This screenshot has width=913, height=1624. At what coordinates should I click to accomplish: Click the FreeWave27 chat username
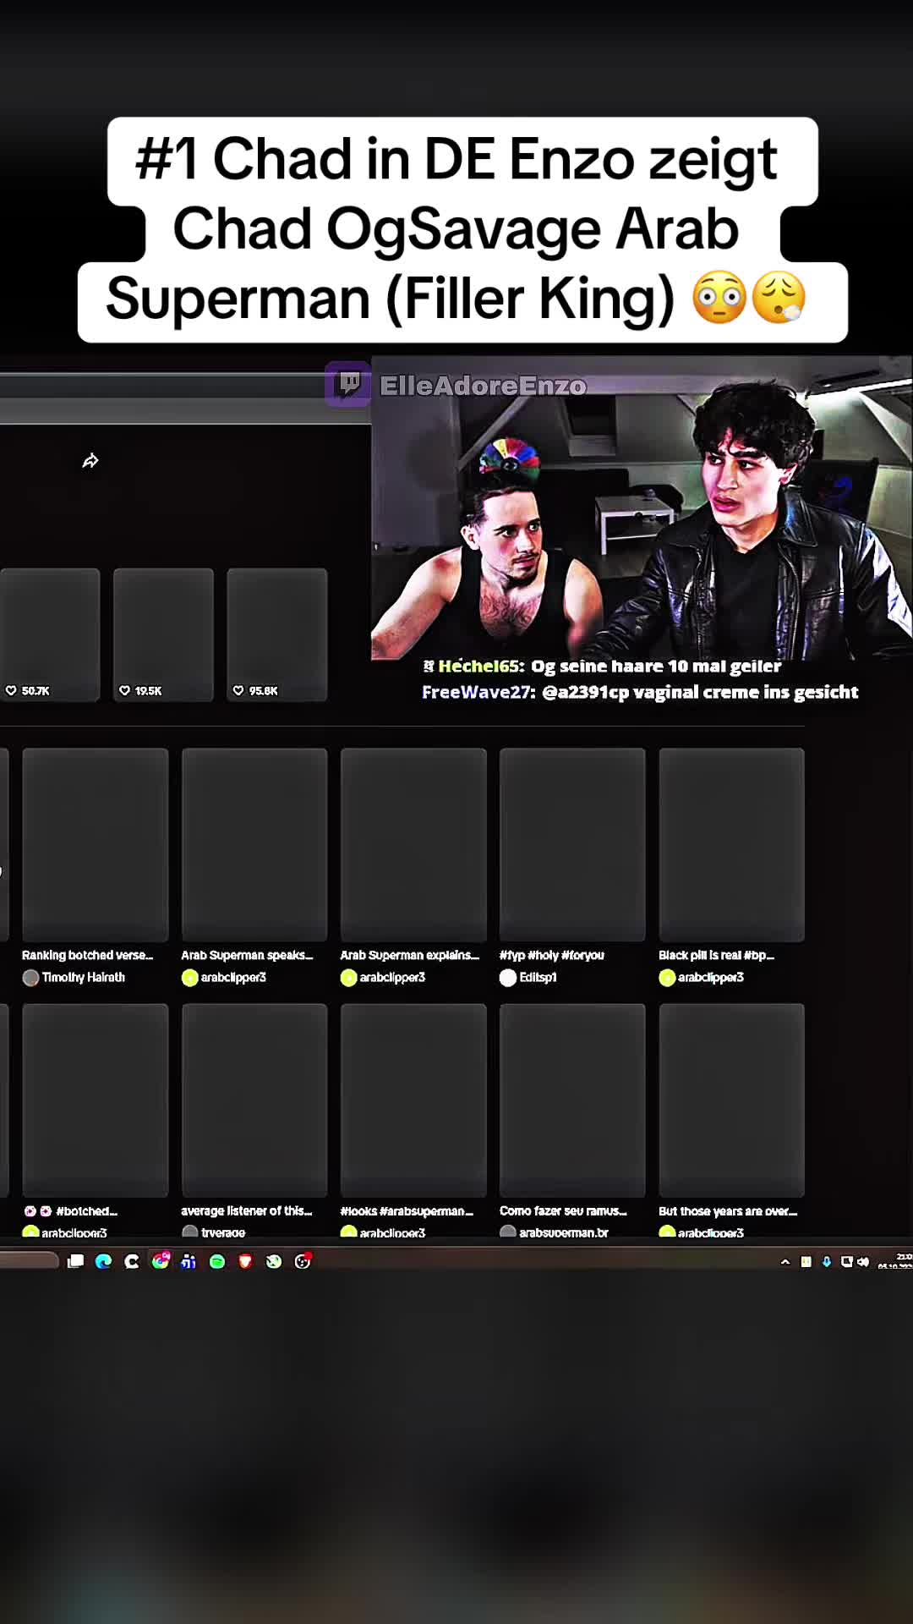pyautogui.click(x=477, y=692)
